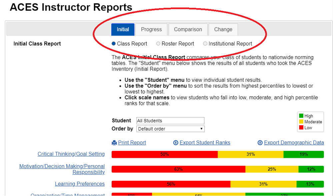
Task: Open the Export Demographic Data link
Action: [x=294, y=143]
